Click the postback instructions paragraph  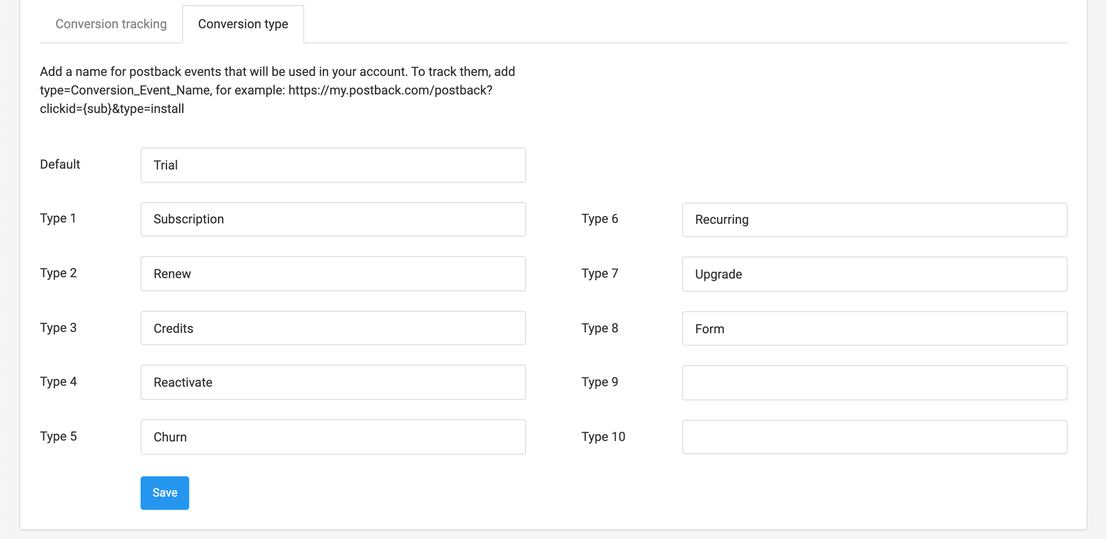click(x=277, y=90)
